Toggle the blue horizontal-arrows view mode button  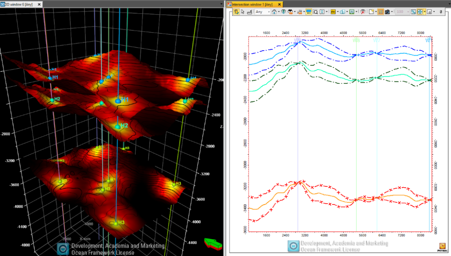pyautogui.click(x=308, y=12)
